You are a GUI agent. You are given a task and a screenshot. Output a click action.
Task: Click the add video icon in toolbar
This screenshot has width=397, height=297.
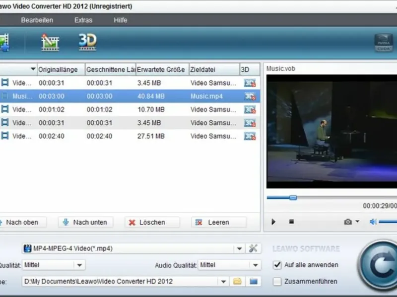(x=4, y=43)
